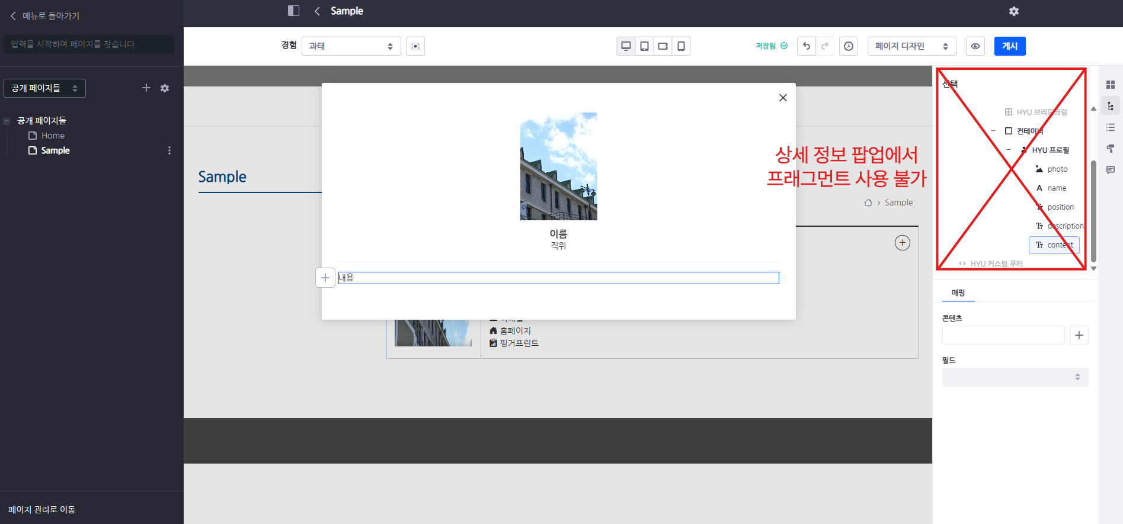The height and width of the screenshot is (524, 1123).
Task: Open the 경험 experience dropdown
Action: pos(351,46)
